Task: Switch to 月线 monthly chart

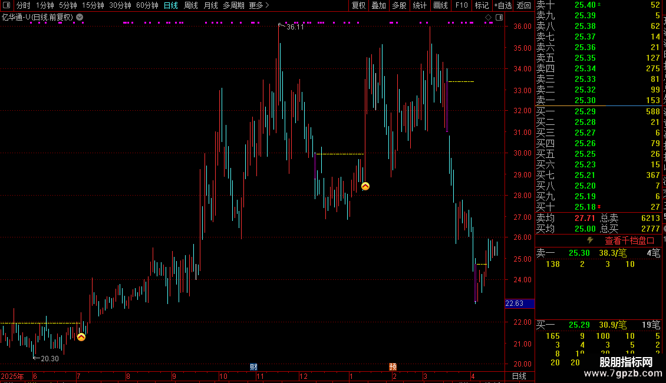Action: [x=210, y=5]
